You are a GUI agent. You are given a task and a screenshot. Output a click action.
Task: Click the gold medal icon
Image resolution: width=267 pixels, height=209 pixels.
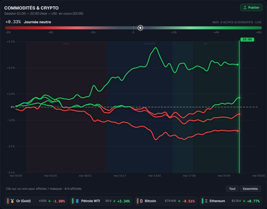[x=12, y=201]
